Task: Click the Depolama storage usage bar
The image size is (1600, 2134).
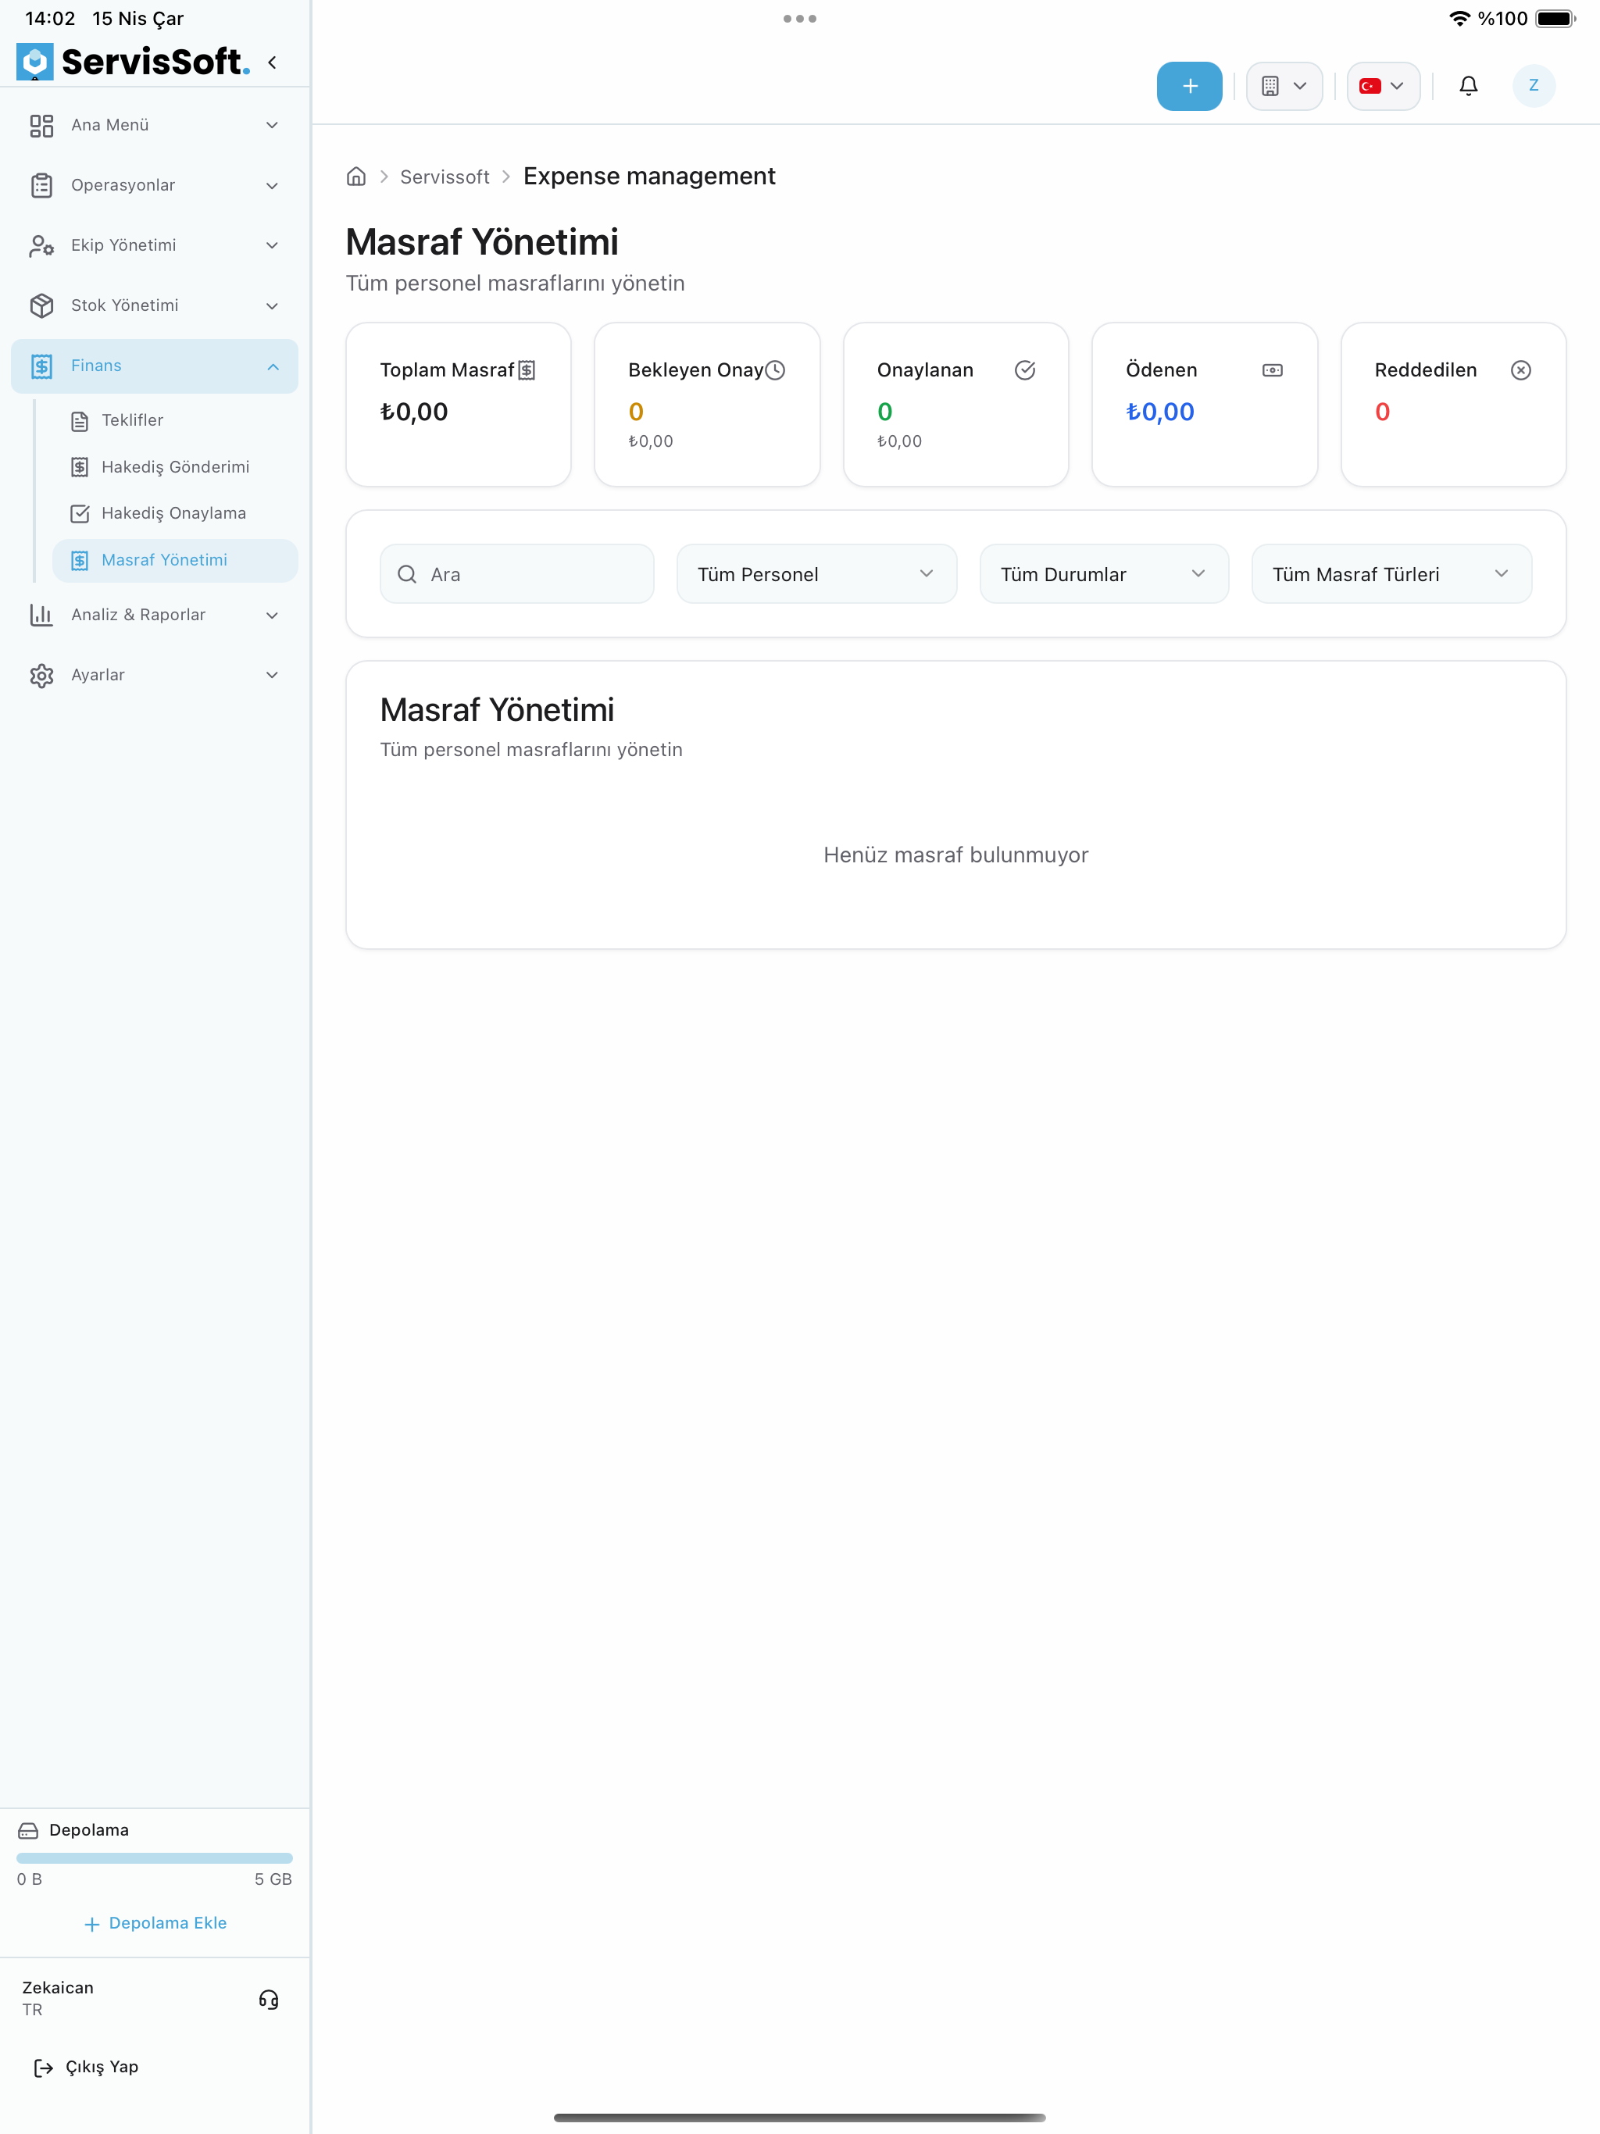Action: [x=155, y=1857]
